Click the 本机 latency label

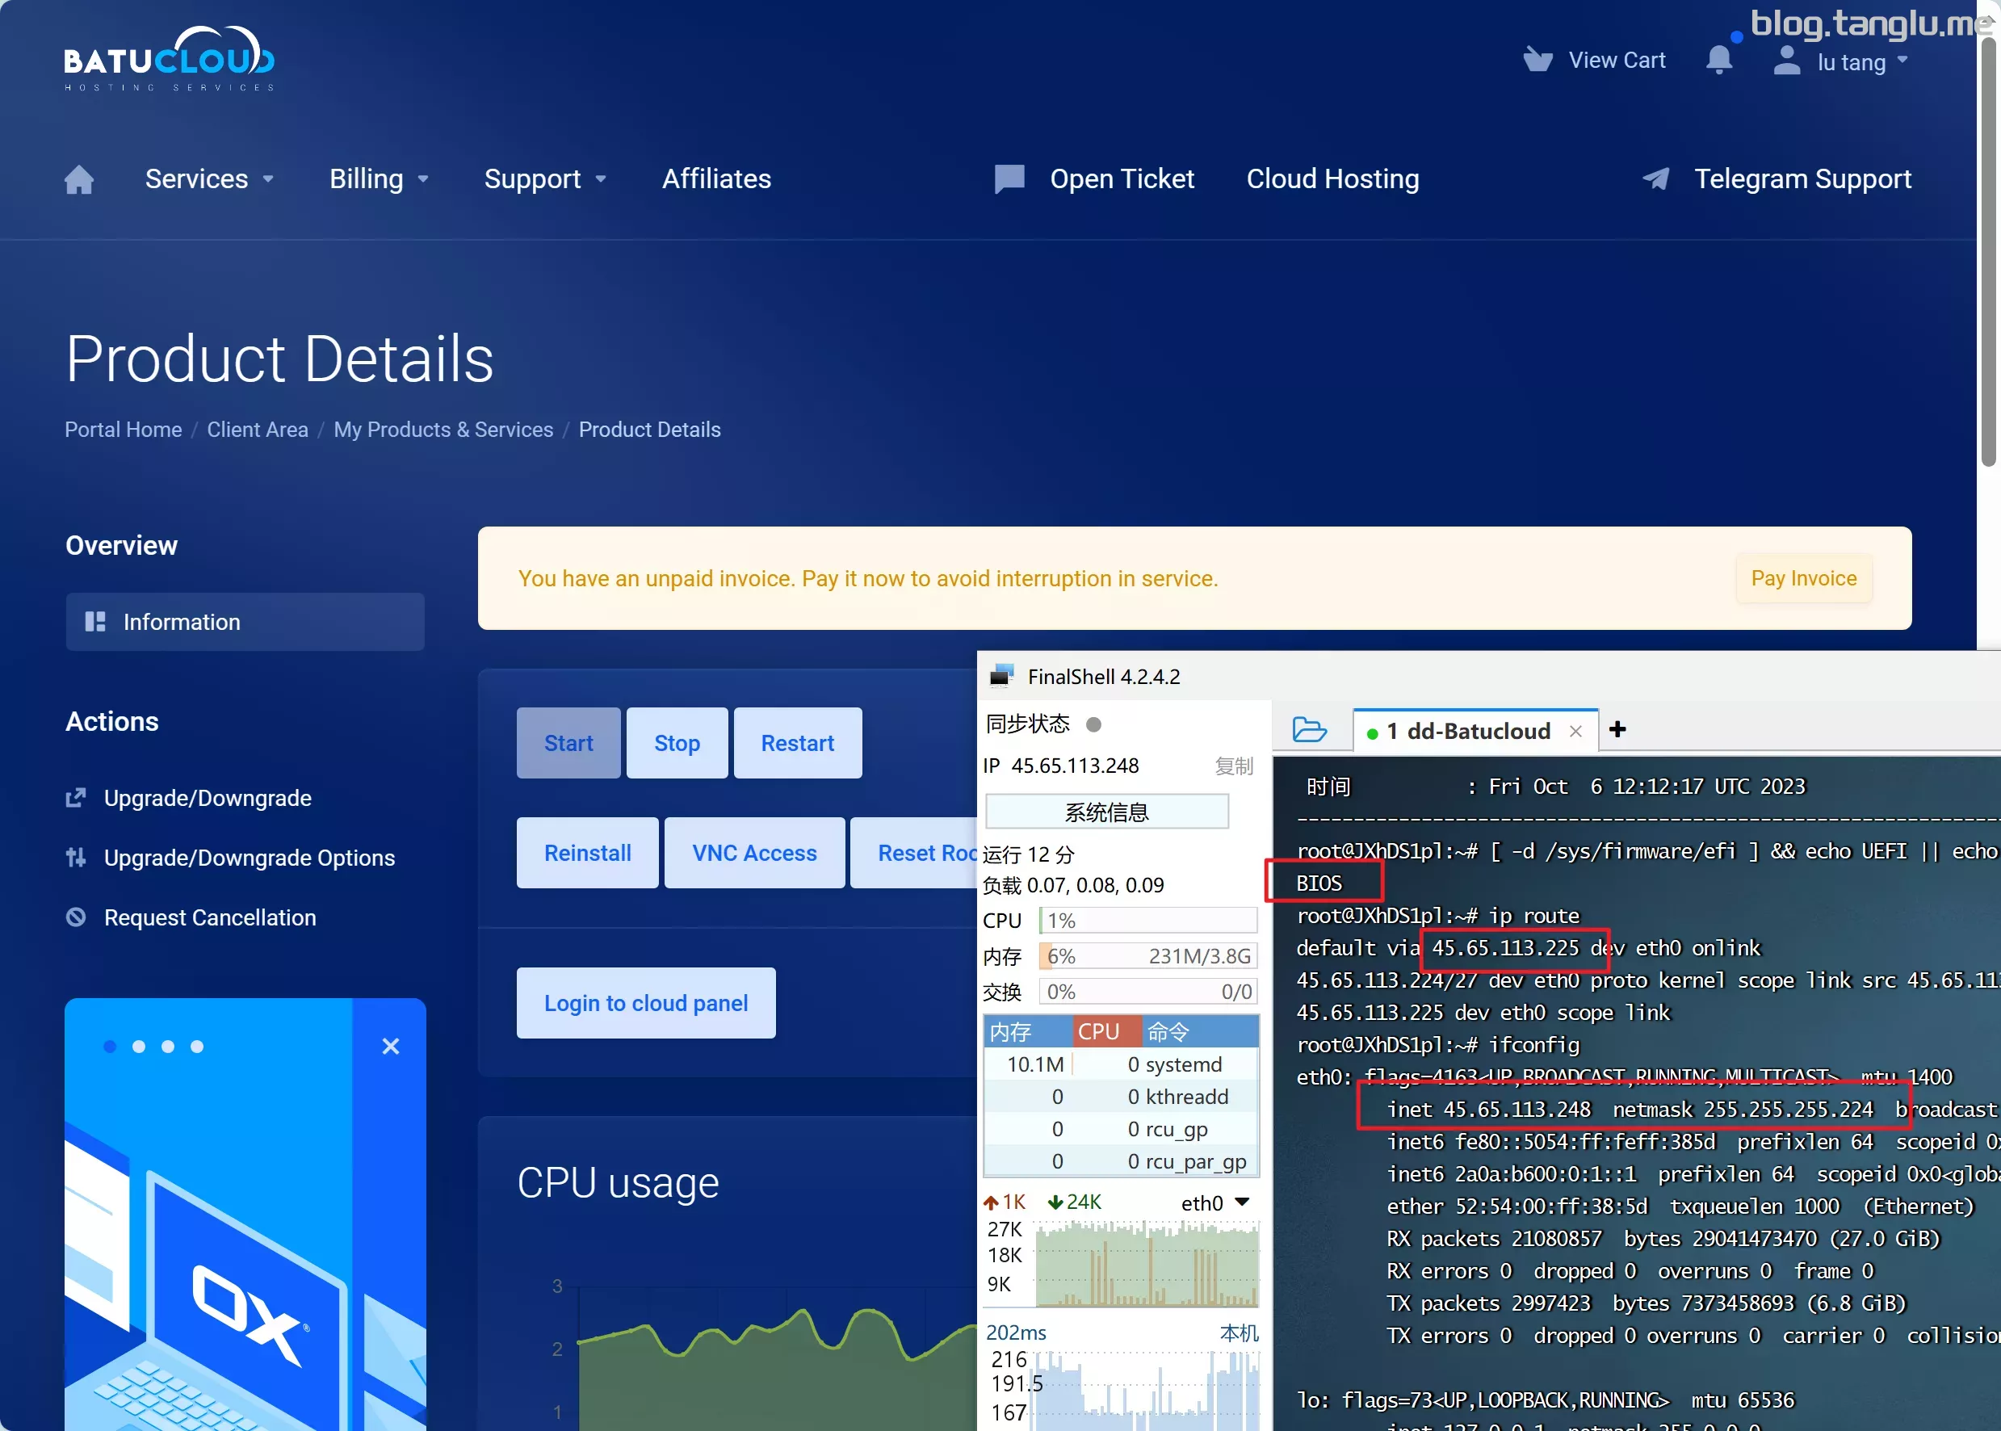(1238, 1332)
